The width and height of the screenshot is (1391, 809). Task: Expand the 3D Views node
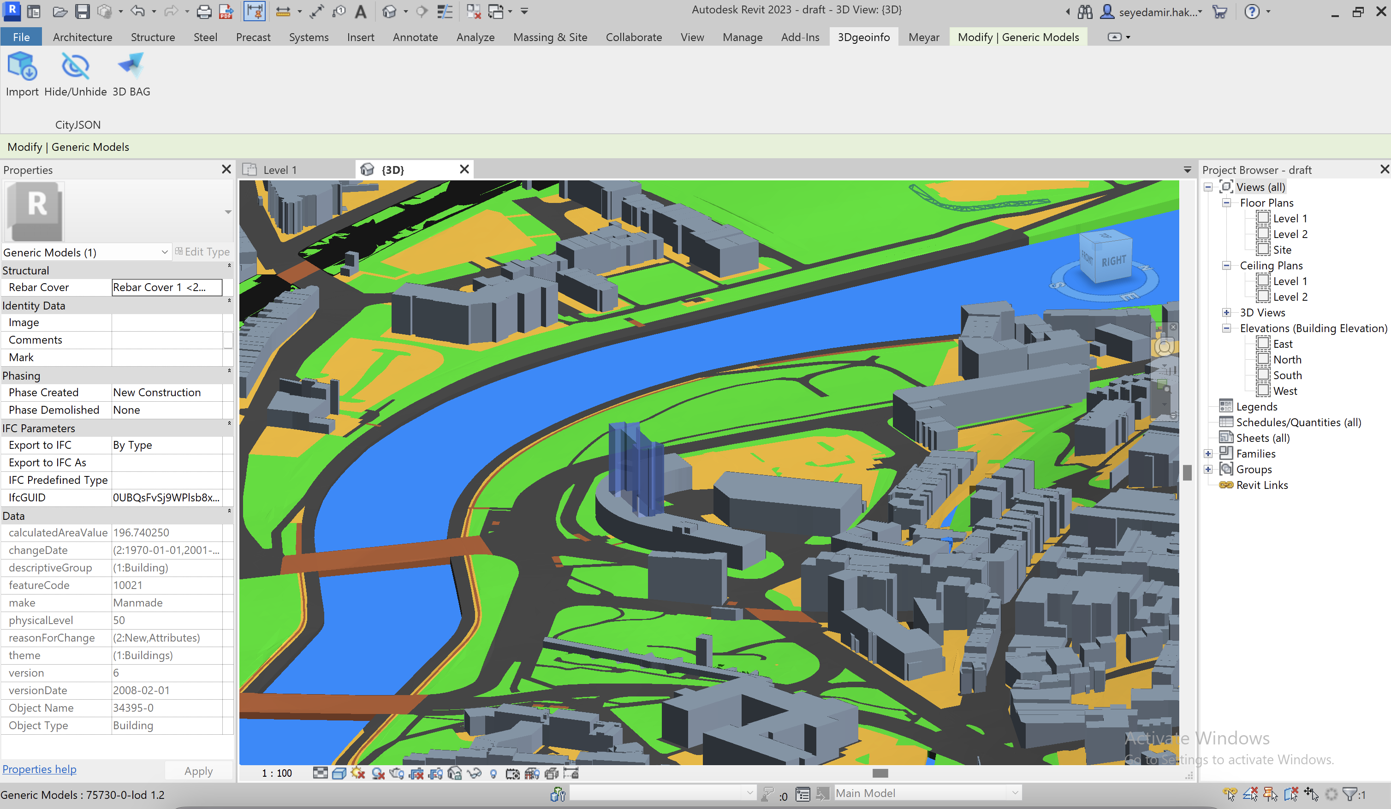(1226, 312)
